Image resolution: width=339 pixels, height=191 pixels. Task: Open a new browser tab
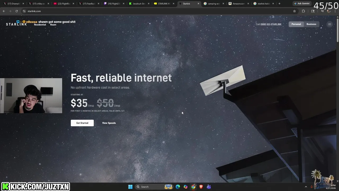click(279, 4)
